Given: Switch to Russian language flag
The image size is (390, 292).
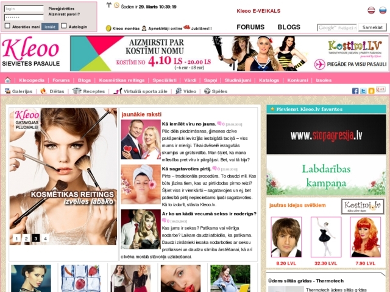Looking at the screenshot, I should coord(383,10).
